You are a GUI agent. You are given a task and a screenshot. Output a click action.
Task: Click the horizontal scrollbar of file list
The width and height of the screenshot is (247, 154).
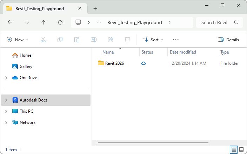click(153, 143)
